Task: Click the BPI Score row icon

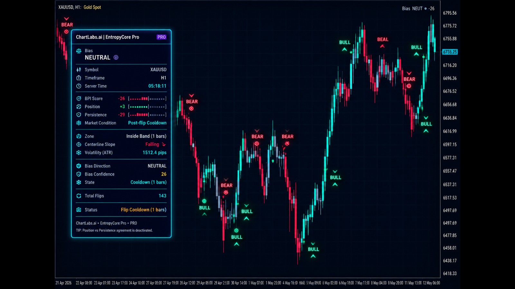Action: pyautogui.click(x=79, y=99)
